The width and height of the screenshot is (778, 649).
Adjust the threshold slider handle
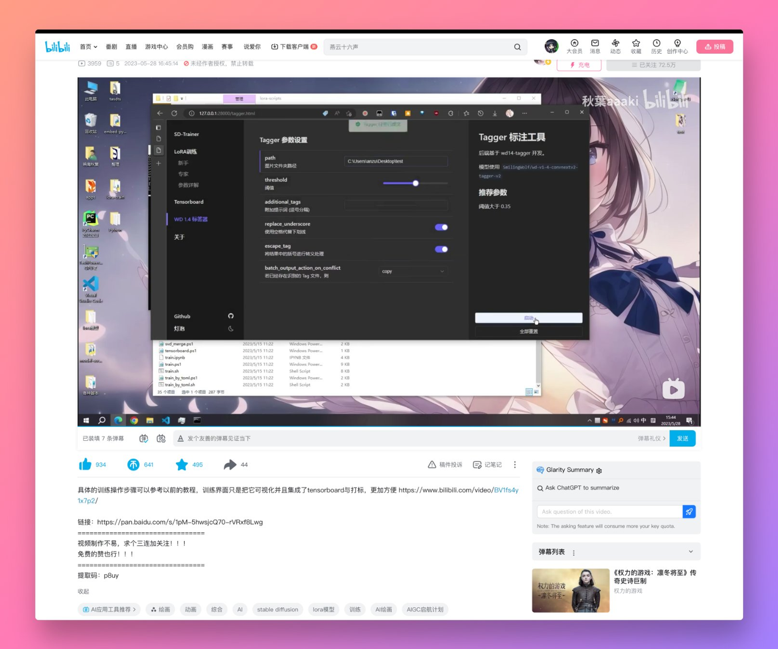(415, 183)
